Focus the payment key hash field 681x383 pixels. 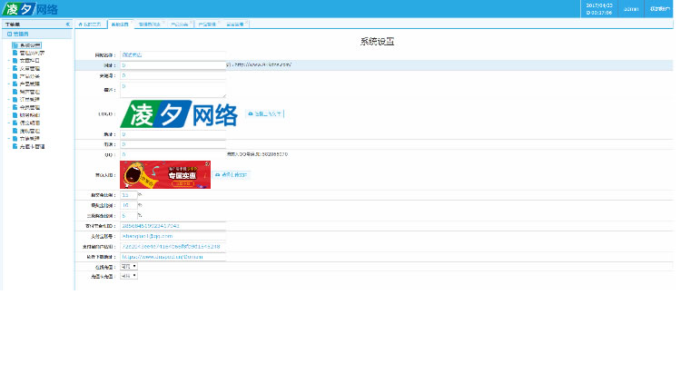[x=173, y=247]
